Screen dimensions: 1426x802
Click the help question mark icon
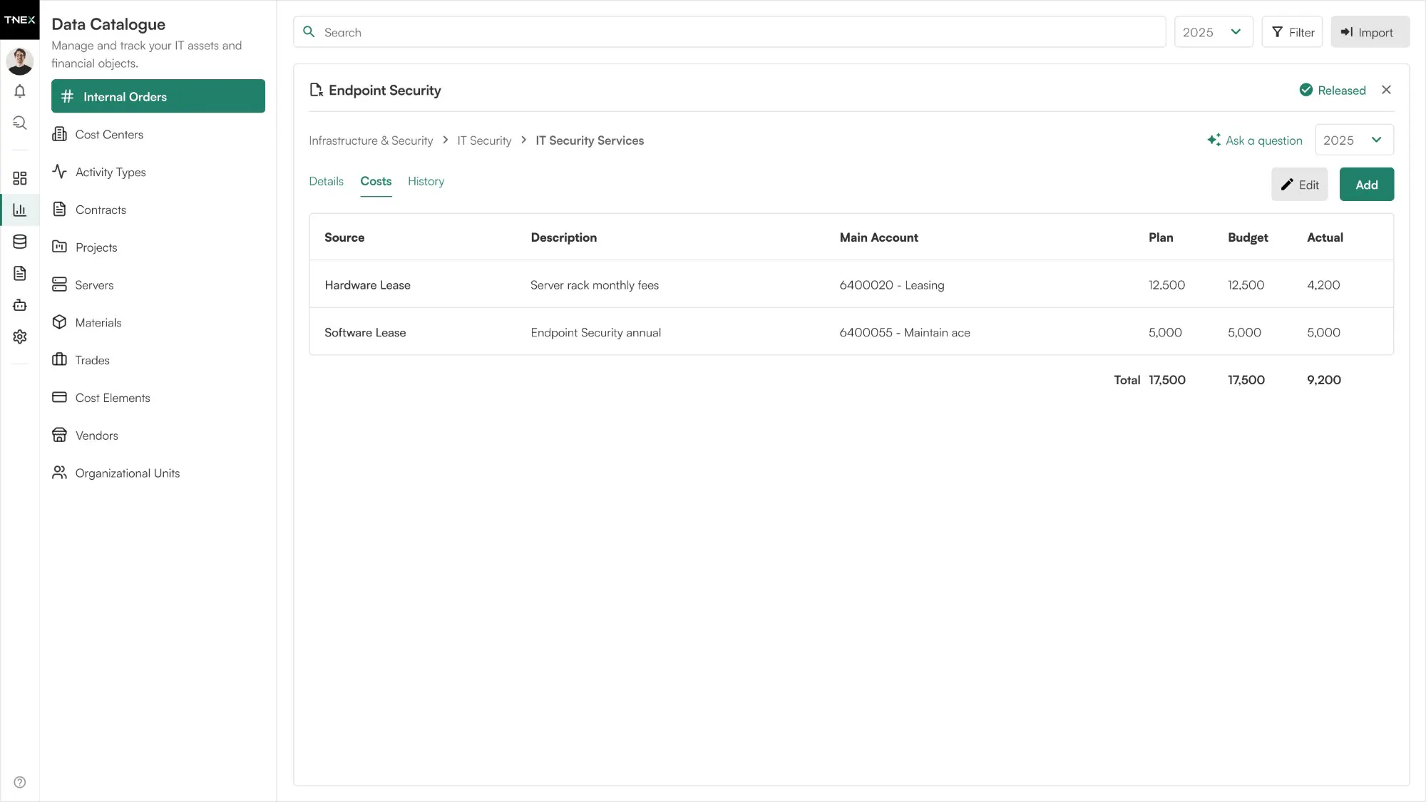20,782
